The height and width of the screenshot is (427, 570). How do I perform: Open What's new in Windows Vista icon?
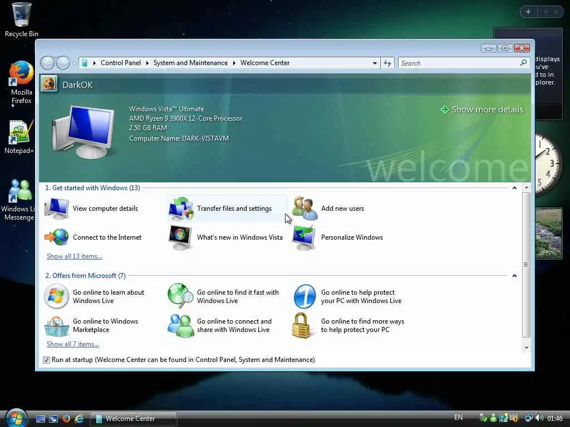point(180,237)
